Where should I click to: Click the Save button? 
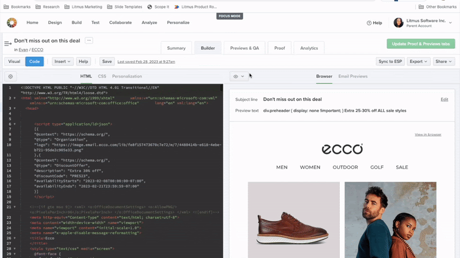click(x=107, y=61)
